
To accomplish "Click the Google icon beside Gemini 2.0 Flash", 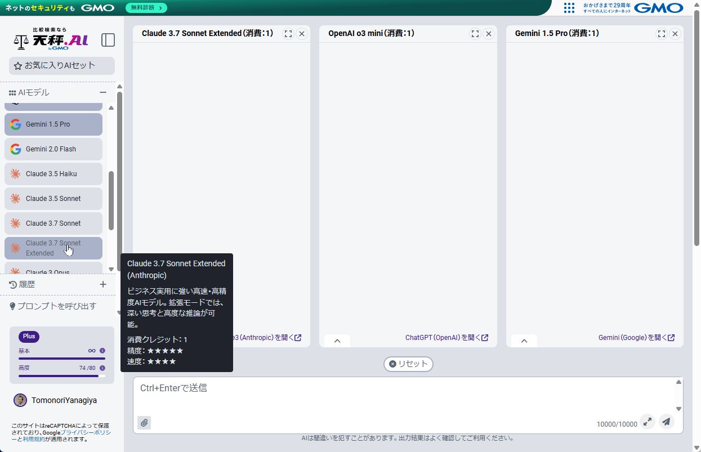I will tap(16, 149).
